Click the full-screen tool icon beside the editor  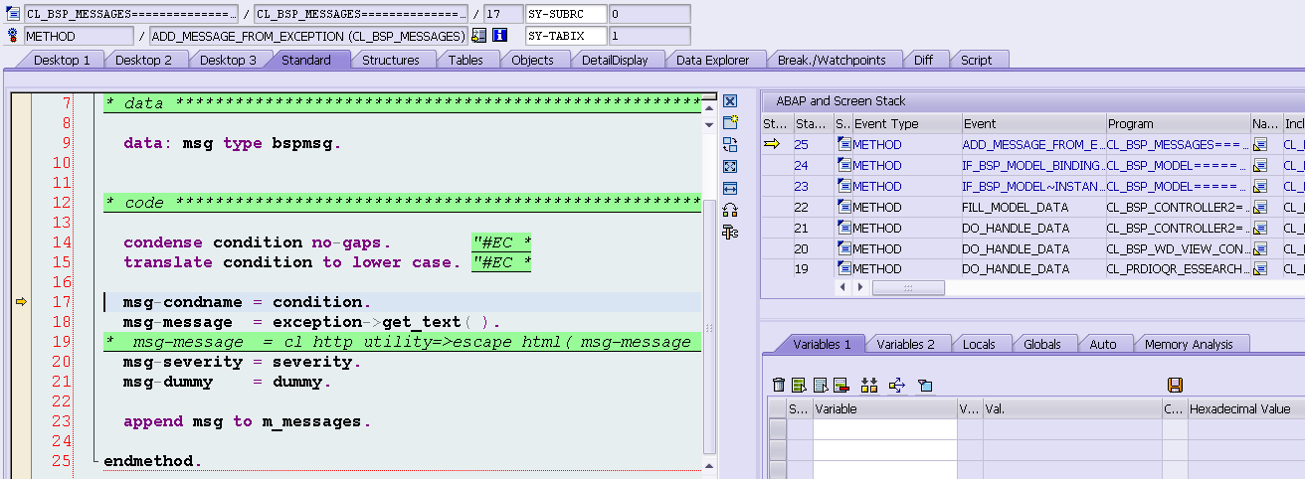[x=730, y=167]
